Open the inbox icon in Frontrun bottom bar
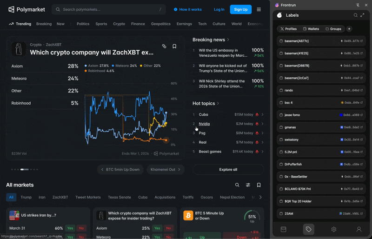 tap(284, 229)
